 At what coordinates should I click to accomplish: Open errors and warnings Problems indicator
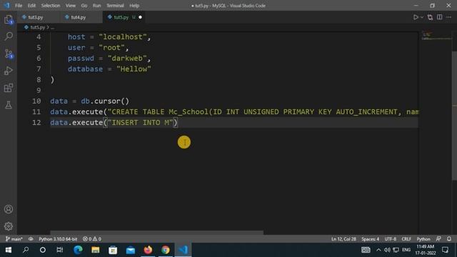(x=92, y=239)
